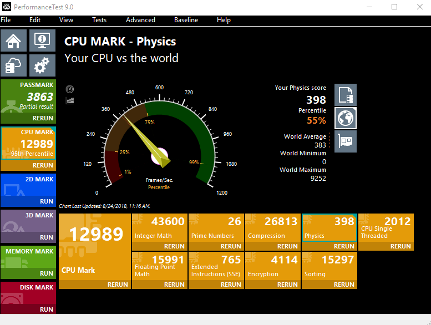Select the Prime Numbers 26 tile
This screenshot has height=325, width=431.
[x=216, y=228]
